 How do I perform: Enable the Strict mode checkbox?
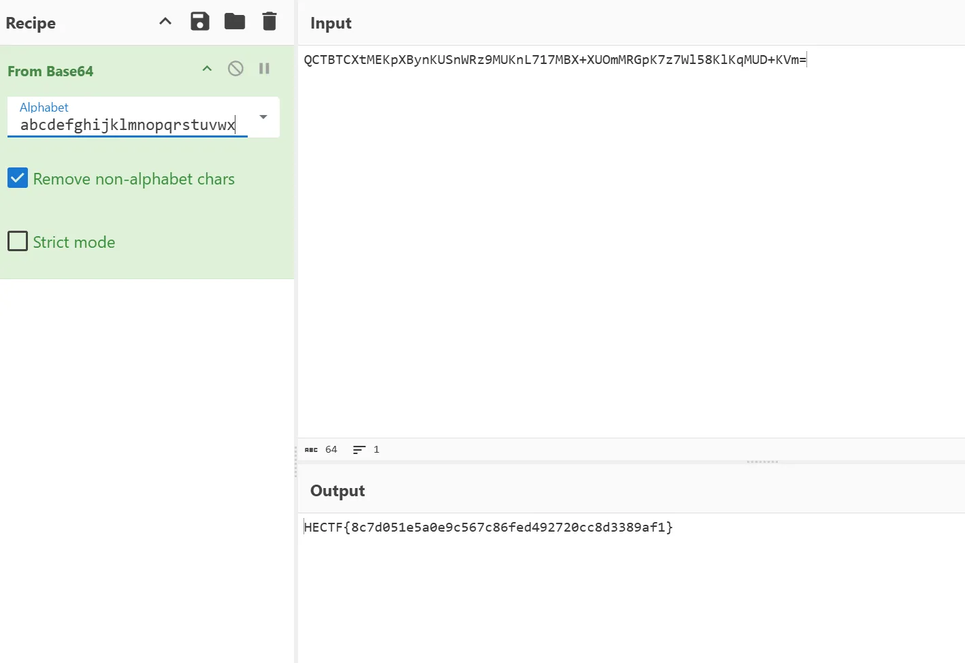pyautogui.click(x=18, y=242)
